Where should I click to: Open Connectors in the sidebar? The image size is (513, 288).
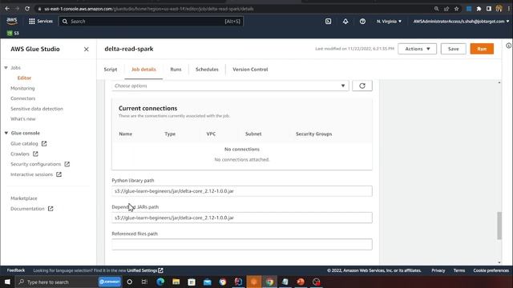point(23,98)
